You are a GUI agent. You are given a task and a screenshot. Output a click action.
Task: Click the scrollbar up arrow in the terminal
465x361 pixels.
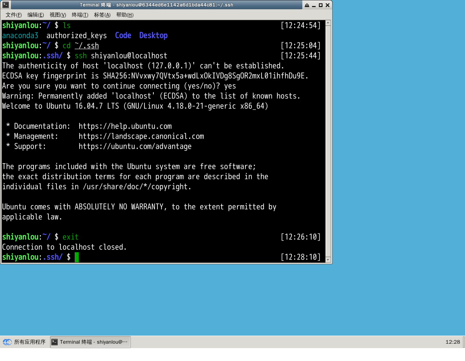(x=328, y=24)
